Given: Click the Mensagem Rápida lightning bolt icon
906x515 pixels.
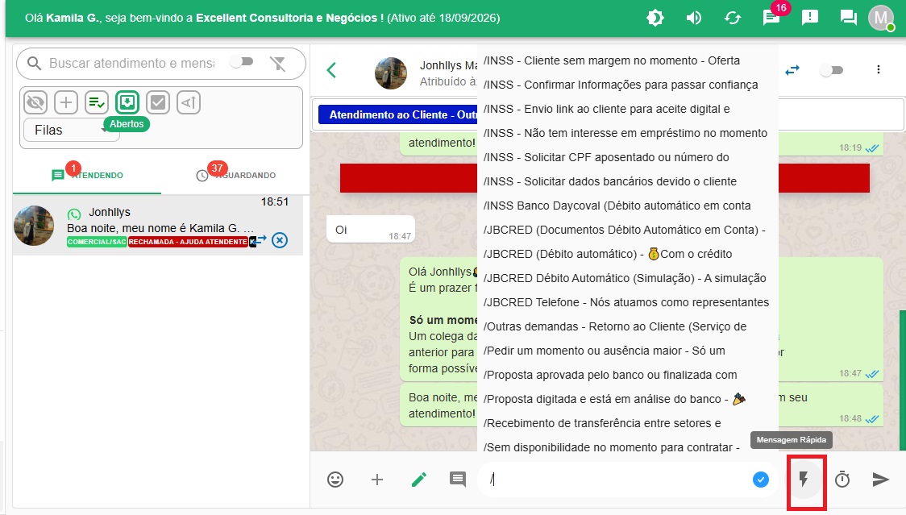Looking at the screenshot, I should click(x=804, y=480).
